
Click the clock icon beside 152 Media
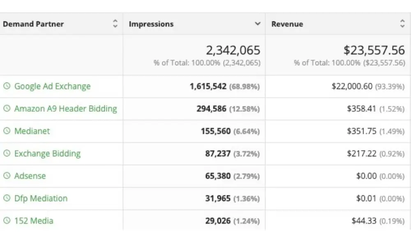click(7, 221)
